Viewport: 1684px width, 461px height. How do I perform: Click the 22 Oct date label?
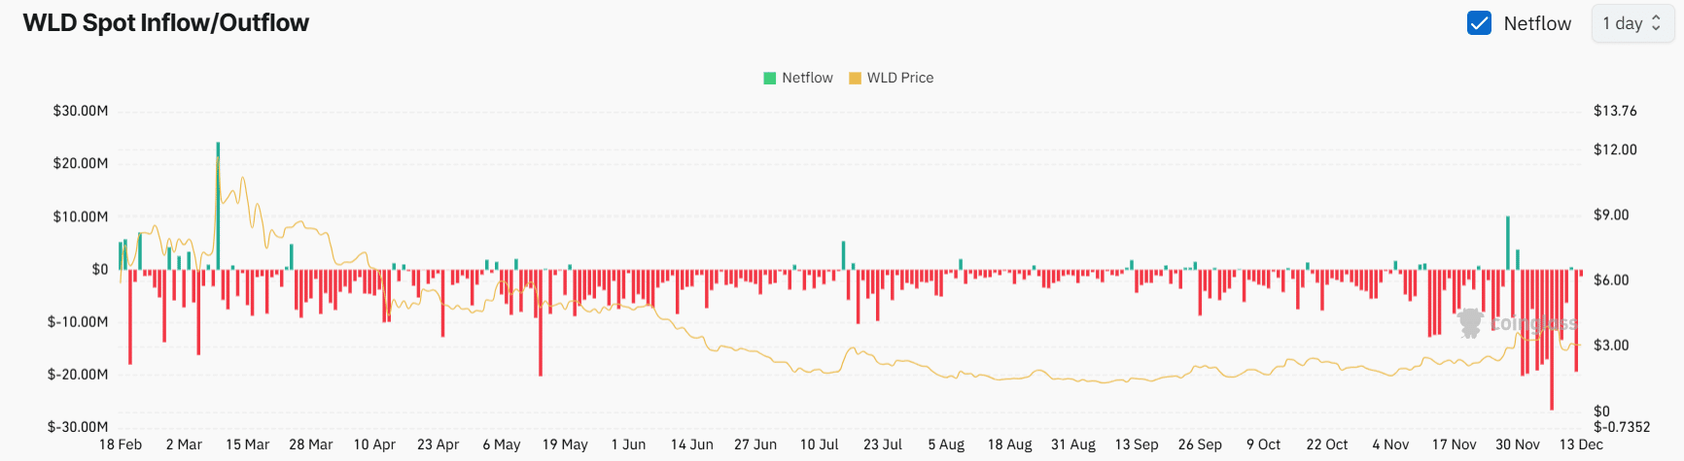click(1327, 445)
